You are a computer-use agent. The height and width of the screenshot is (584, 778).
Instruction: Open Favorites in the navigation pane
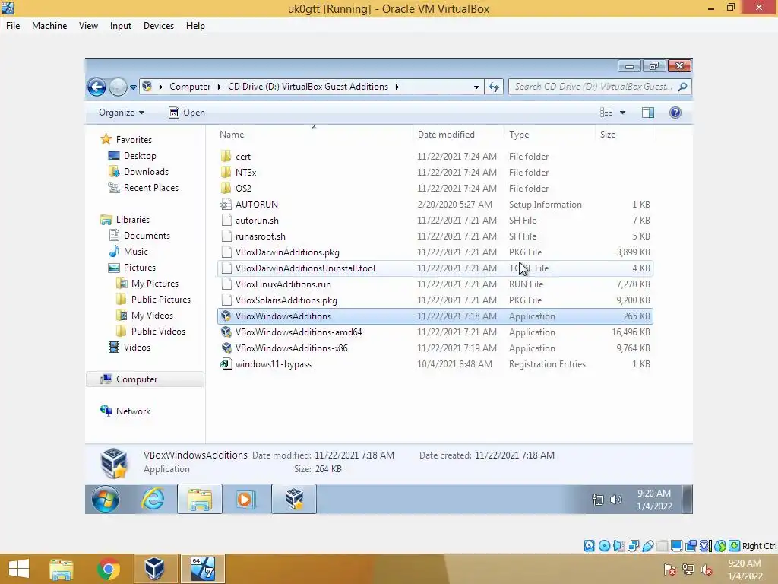pyautogui.click(x=126, y=140)
